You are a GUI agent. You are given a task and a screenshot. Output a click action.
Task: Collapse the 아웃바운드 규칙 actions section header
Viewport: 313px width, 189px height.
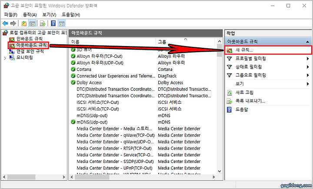click(x=307, y=42)
